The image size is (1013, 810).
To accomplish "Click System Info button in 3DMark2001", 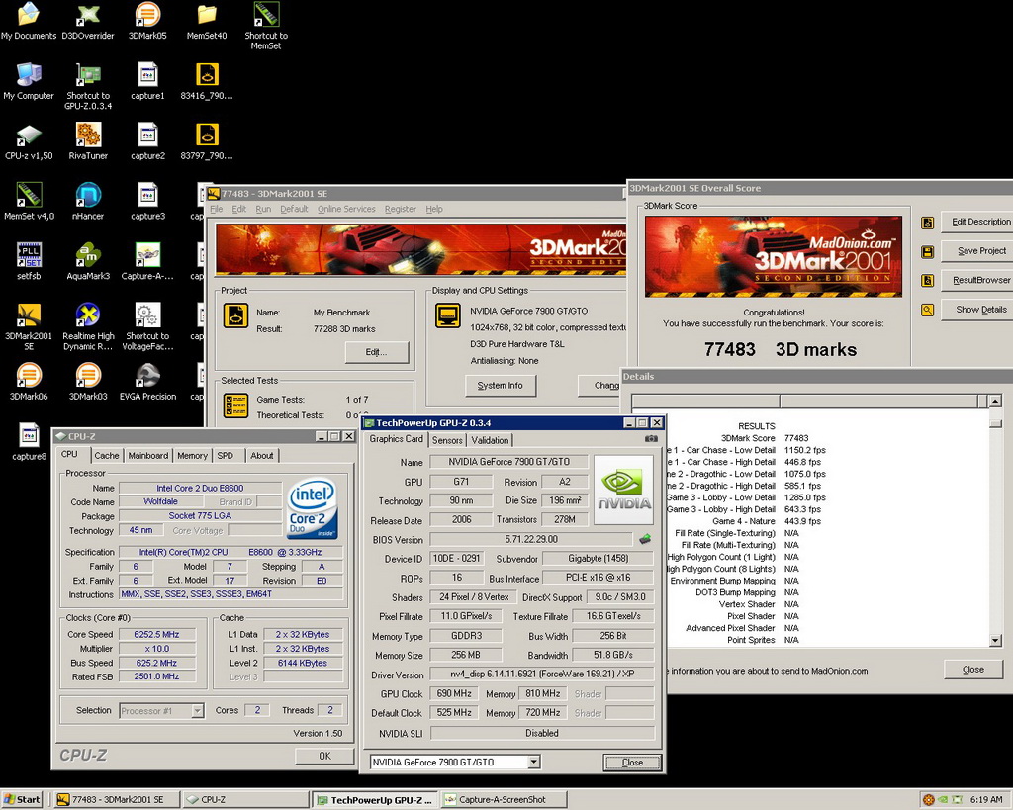I will pos(500,386).
